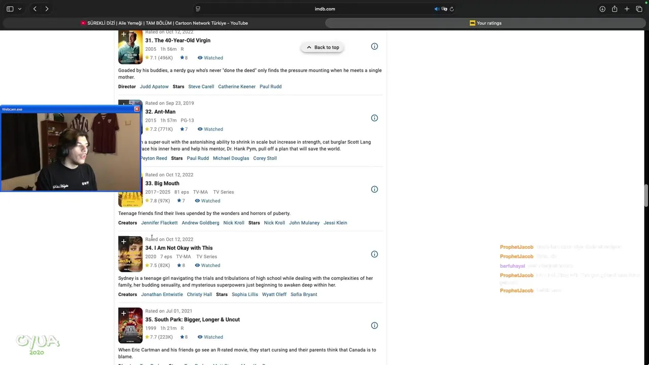The image size is (649, 365).
Task: Show info for Ant-Man
Action: [x=374, y=118]
